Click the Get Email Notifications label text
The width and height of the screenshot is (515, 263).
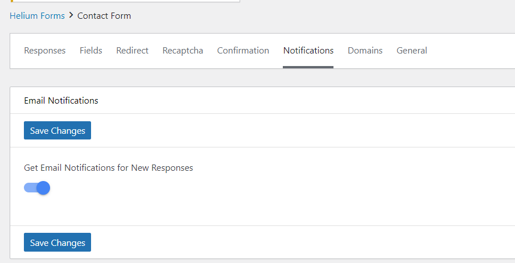click(x=108, y=168)
